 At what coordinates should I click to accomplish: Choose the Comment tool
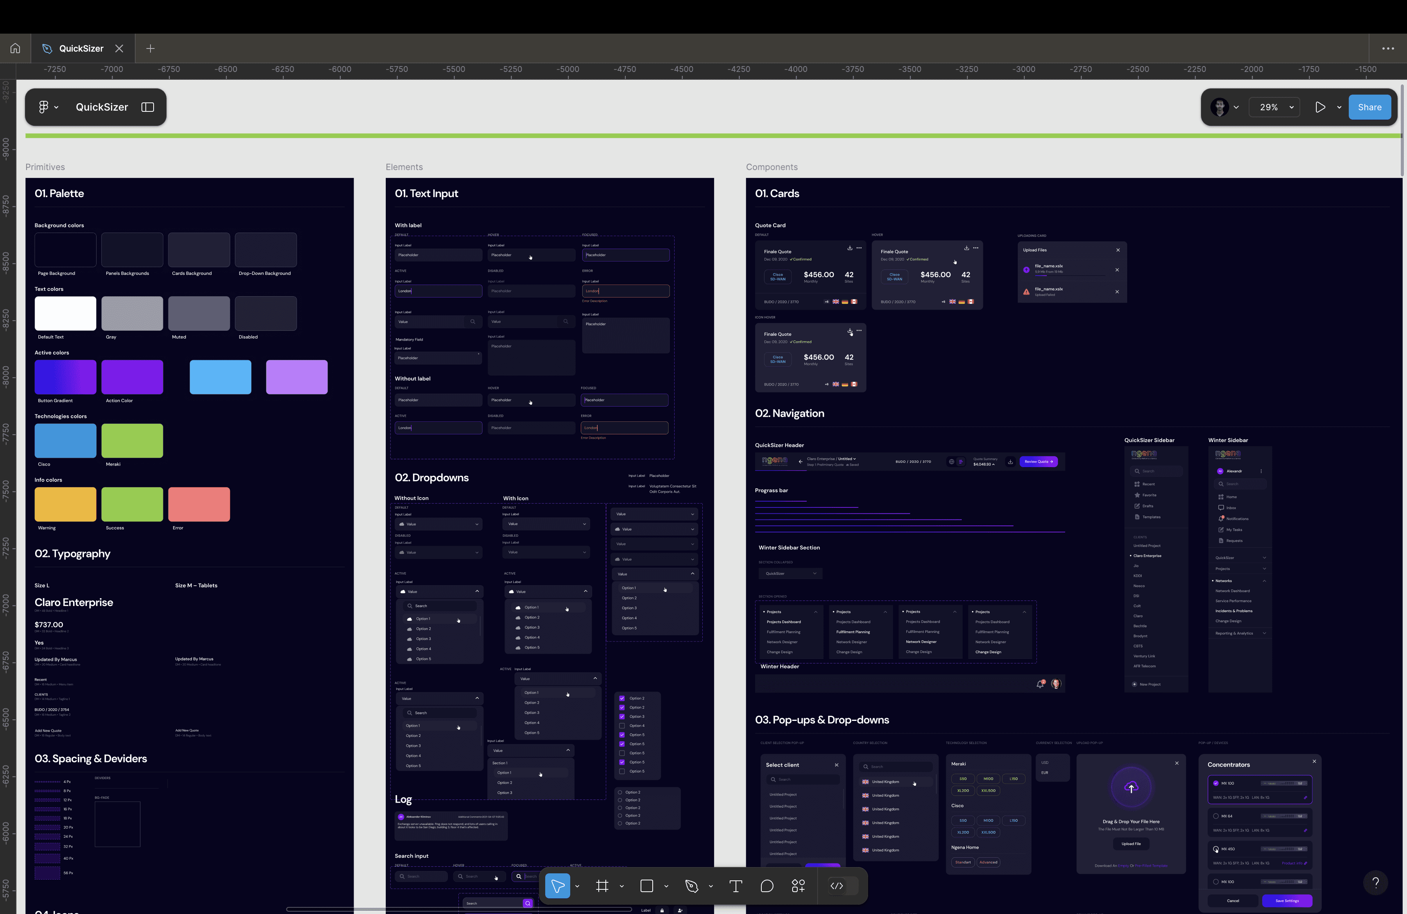tap(767, 885)
